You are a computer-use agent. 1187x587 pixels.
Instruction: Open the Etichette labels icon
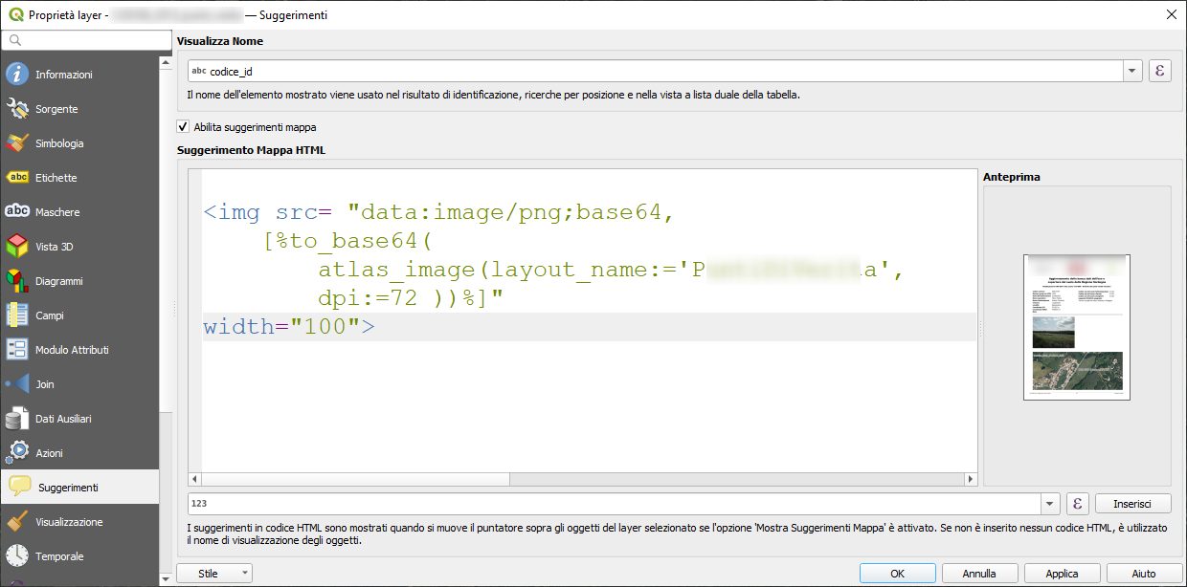click(17, 178)
